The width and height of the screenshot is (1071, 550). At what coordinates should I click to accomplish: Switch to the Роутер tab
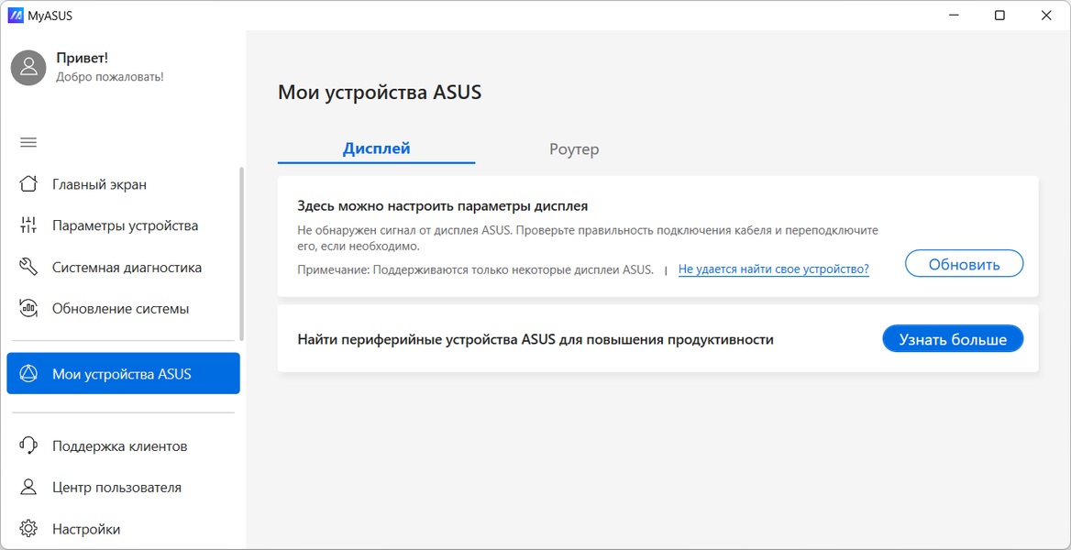coord(574,148)
